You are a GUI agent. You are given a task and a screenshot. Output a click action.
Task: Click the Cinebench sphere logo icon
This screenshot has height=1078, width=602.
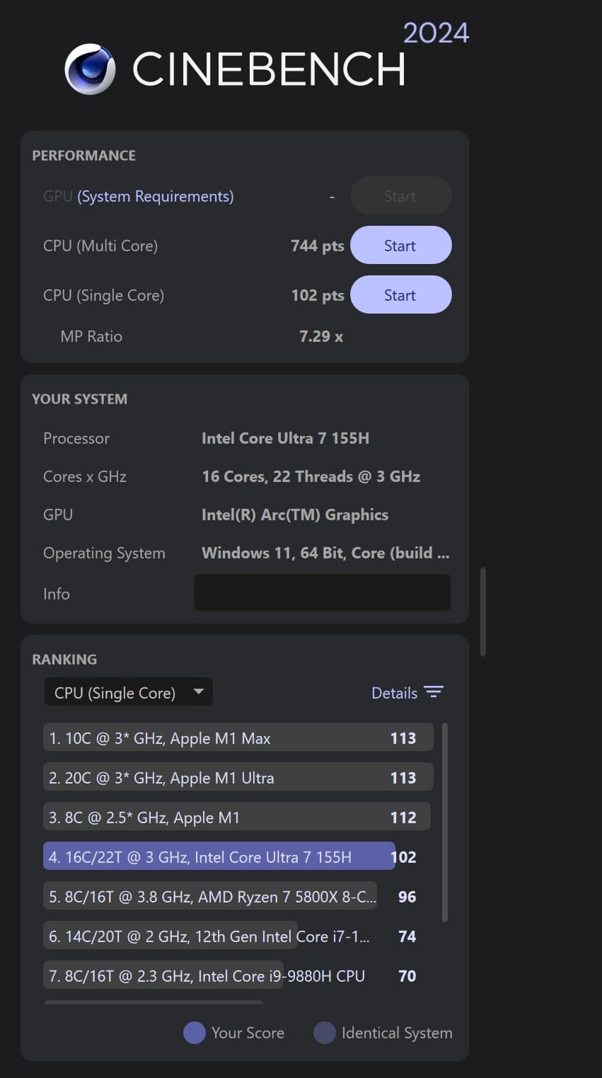point(90,69)
